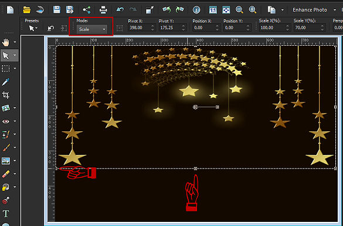
Task: Select the Lighten/Darken picture tool
Action: (x=6, y=161)
